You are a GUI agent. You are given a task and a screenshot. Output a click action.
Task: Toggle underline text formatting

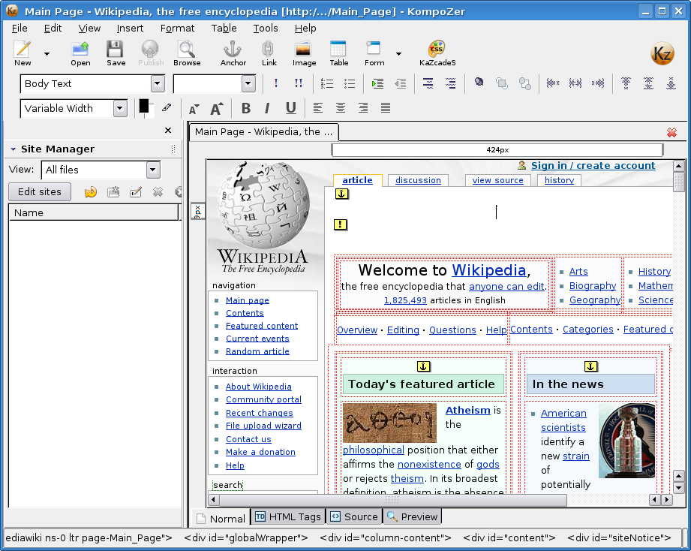(290, 109)
